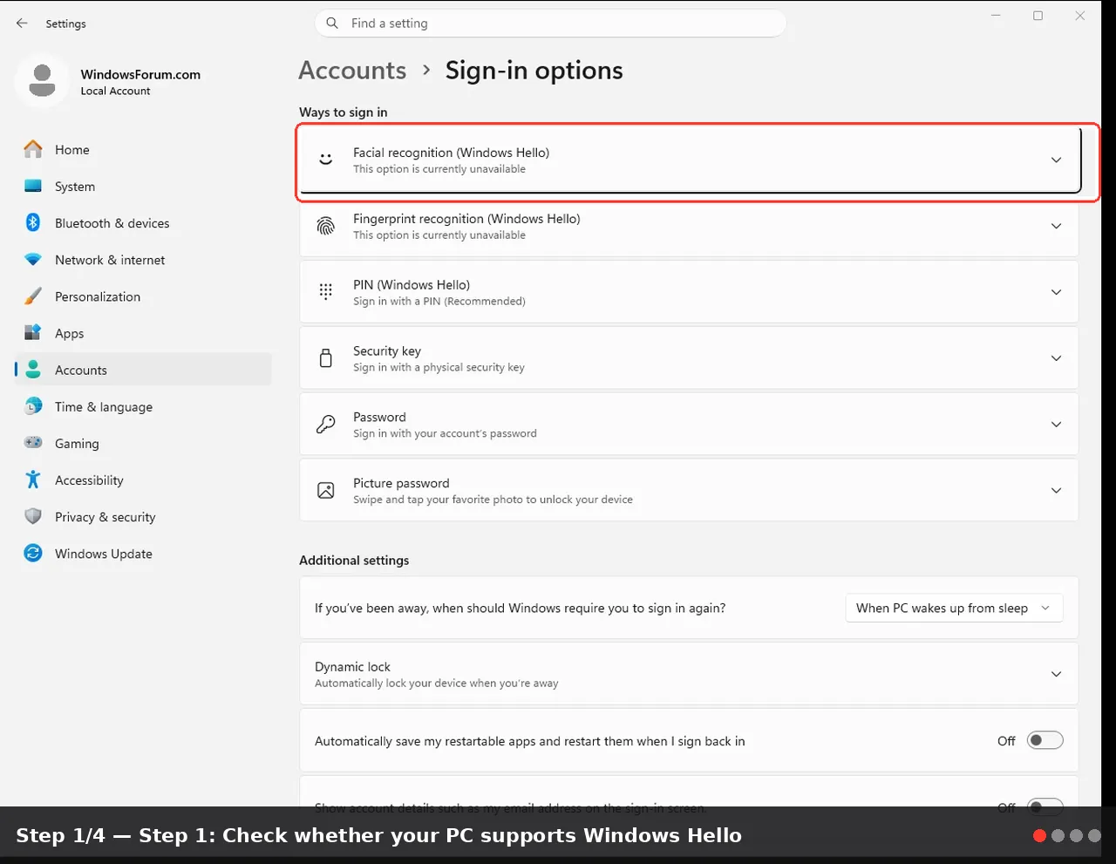This screenshot has height=864, width=1116.
Task: Click the Password key icon
Action: pyautogui.click(x=326, y=424)
